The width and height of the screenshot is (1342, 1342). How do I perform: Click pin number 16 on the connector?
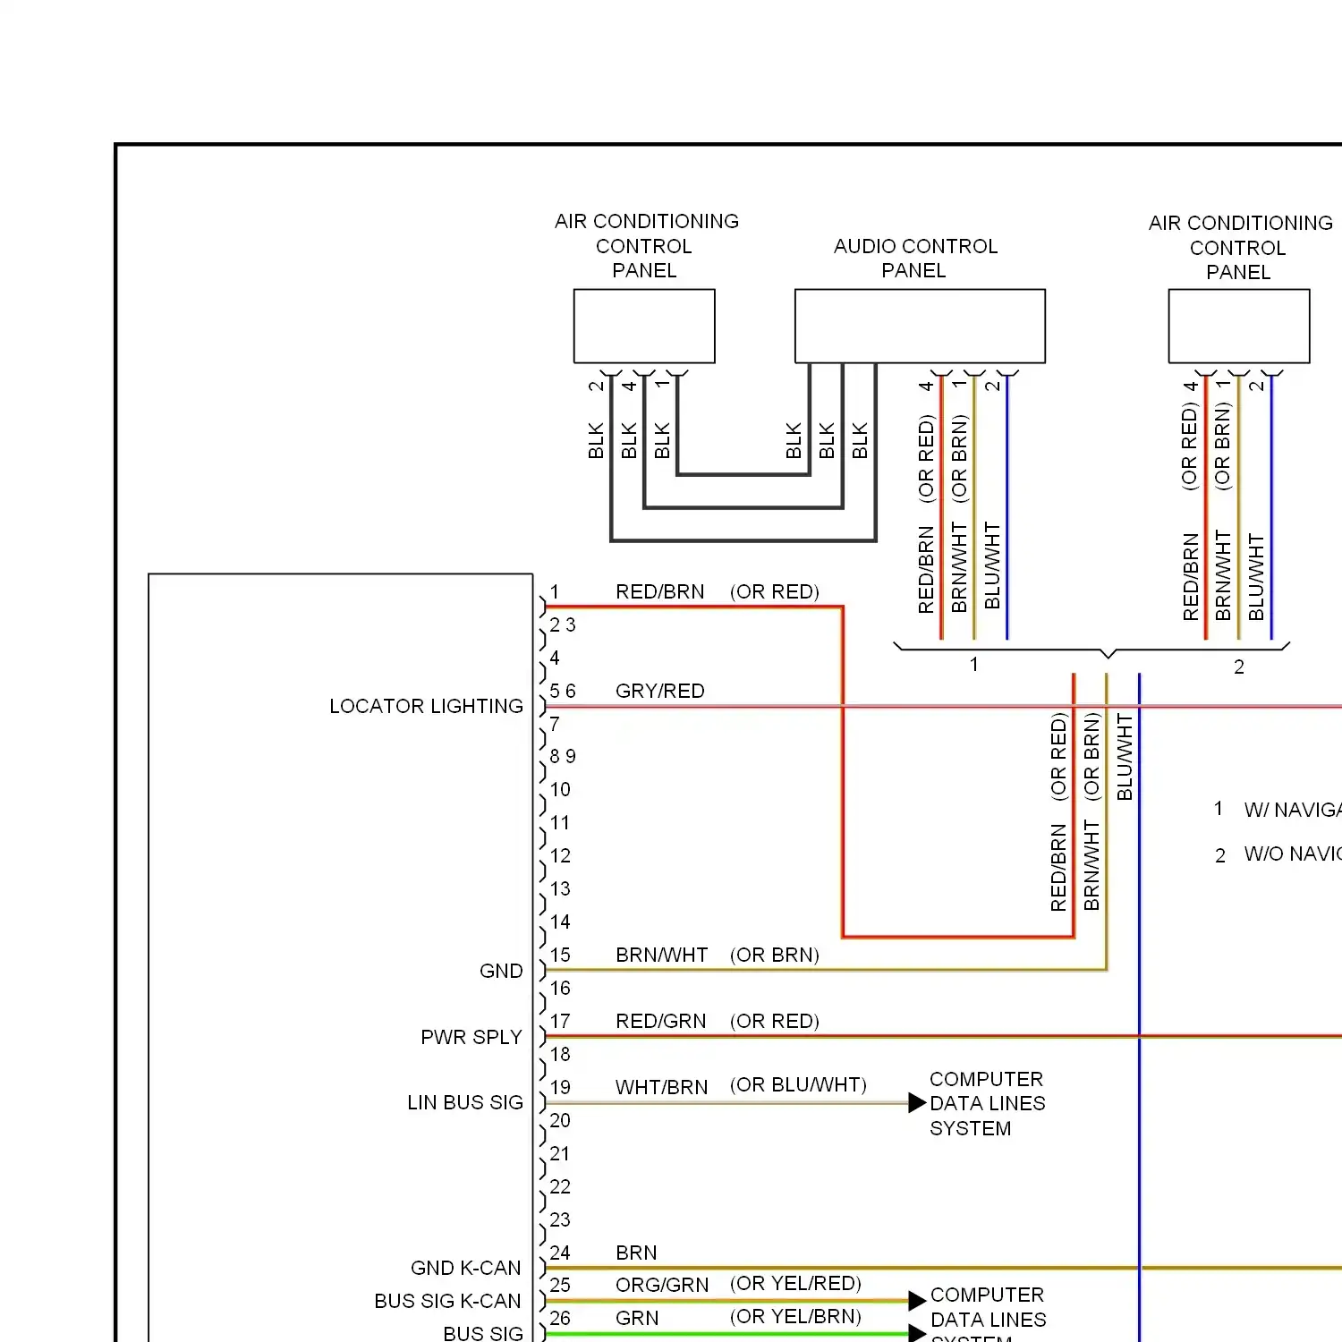560,988
